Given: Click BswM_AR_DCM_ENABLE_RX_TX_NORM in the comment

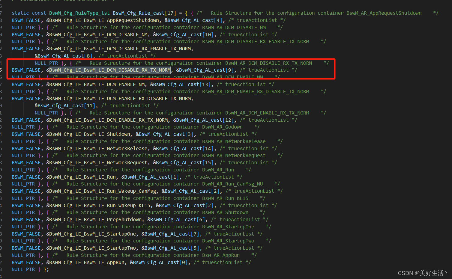Looking at the screenshot, I should pyautogui.click(x=267, y=113).
